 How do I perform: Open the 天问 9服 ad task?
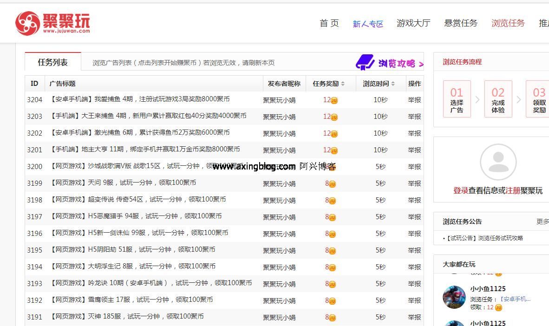pos(123,183)
